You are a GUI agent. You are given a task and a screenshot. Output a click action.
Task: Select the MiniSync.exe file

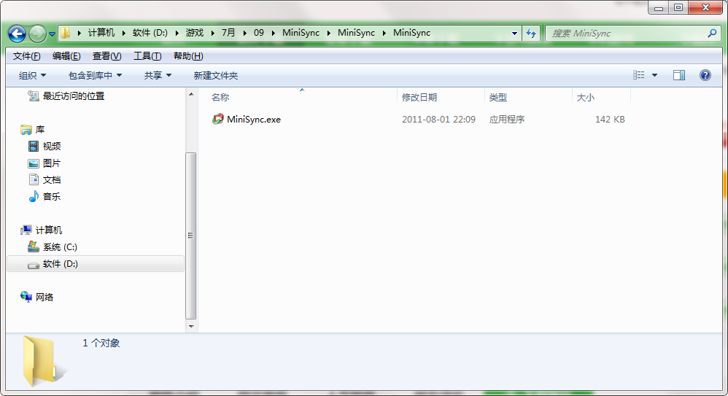[254, 120]
